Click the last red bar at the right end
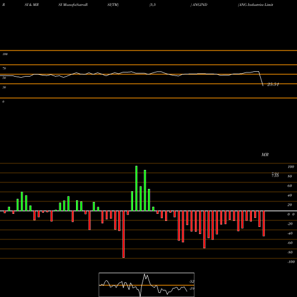Screen dimensions: 297x297 (x=264, y=223)
